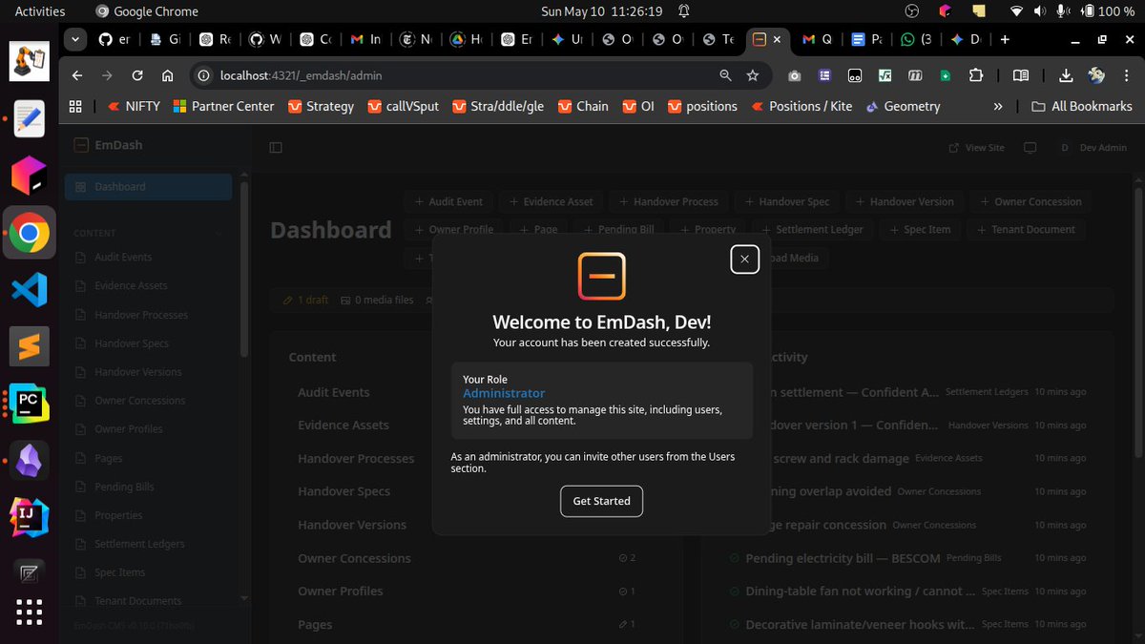Switch to the Gmail 'In' tab
Viewport: 1145px width, 644px height.
coord(364,39)
